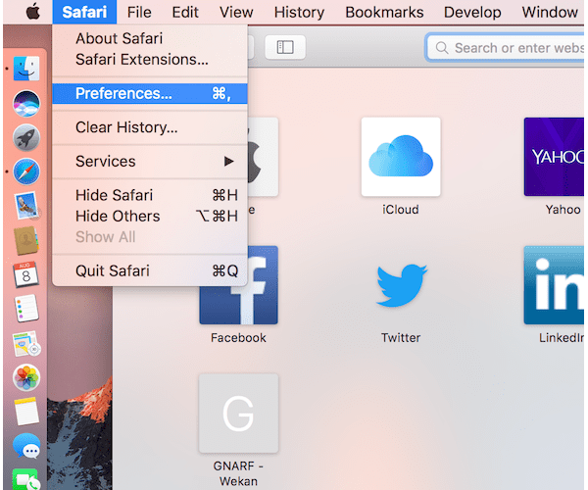The width and height of the screenshot is (588, 490).
Task: Open the File menu
Action: pos(139,12)
